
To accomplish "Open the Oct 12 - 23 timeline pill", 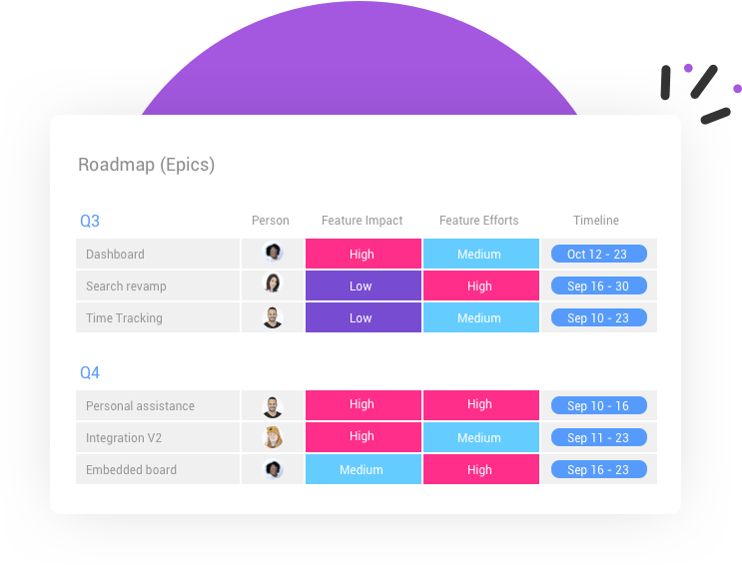I will point(599,254).
